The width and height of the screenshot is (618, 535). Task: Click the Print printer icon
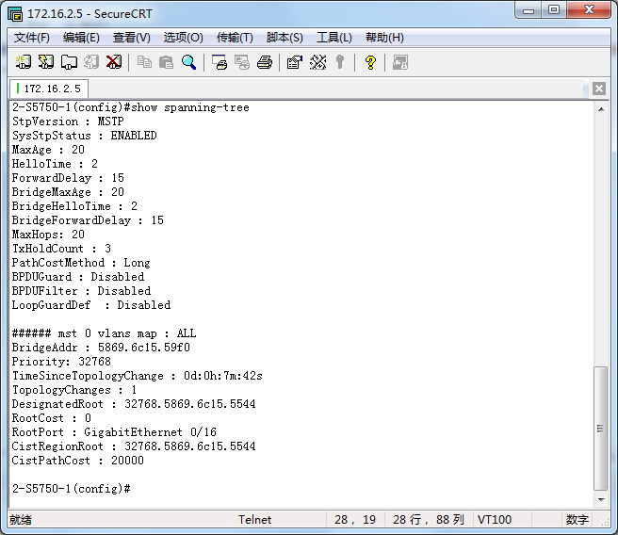click(265, 62)
